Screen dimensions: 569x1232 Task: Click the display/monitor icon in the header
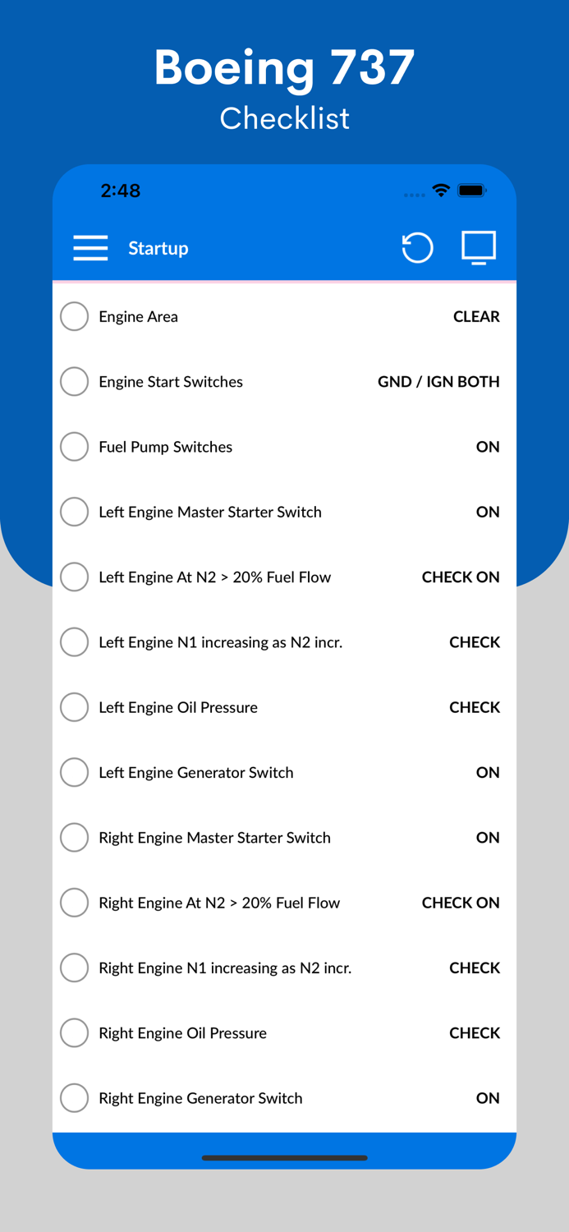(x=479, y=247)
